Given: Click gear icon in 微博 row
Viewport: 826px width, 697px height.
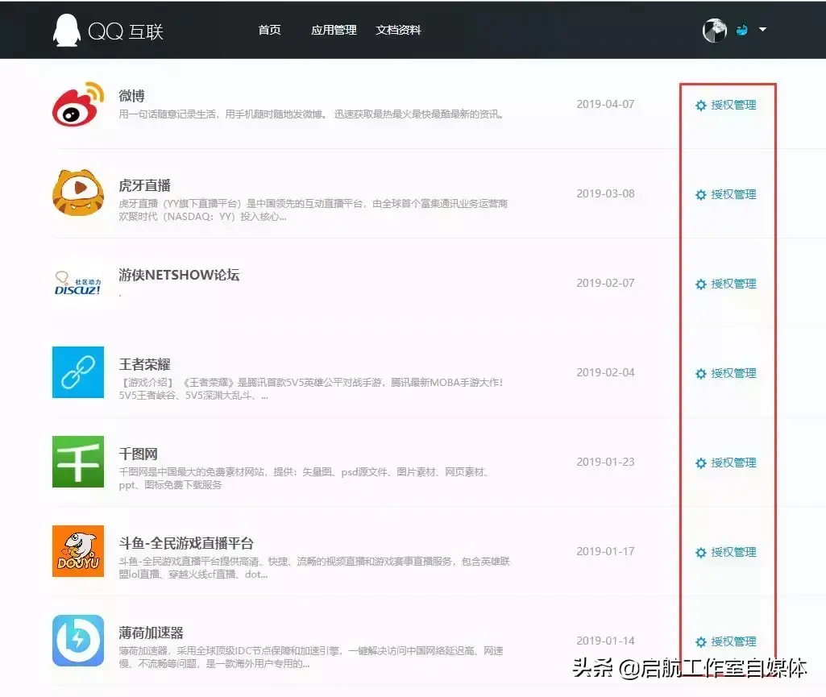Looking at the screenshot, I should [700, 106].
